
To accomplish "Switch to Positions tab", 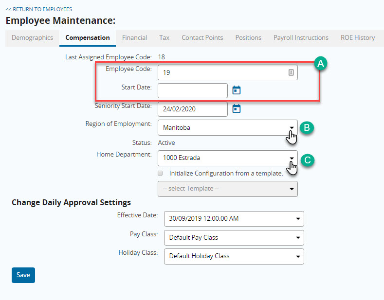I will 248,38.
